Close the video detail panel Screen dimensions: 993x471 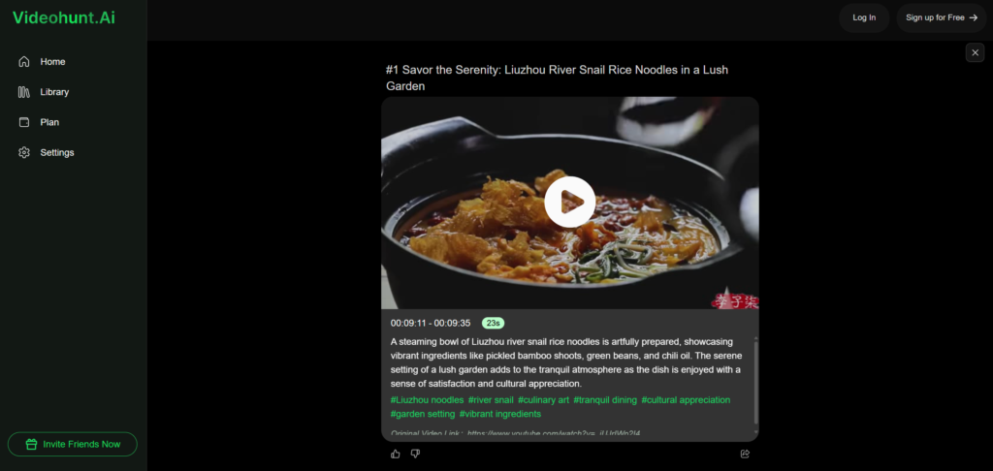pos(976,52)
